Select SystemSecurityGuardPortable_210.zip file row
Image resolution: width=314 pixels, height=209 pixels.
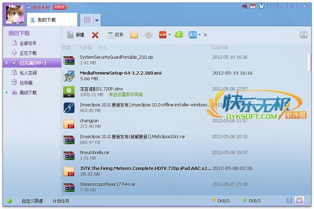184,60
